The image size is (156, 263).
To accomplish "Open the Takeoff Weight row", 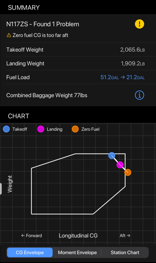I will tap(25, 50).
